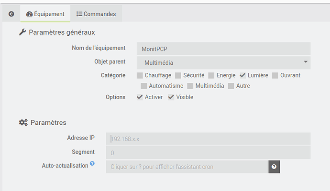
Task: Click the dashboard icon on Équipement tab
Action: [x=30, y=14]
